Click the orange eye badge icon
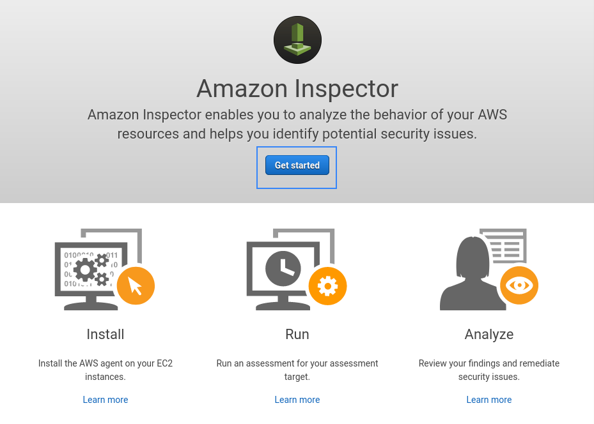 click(x=519, y=285)
